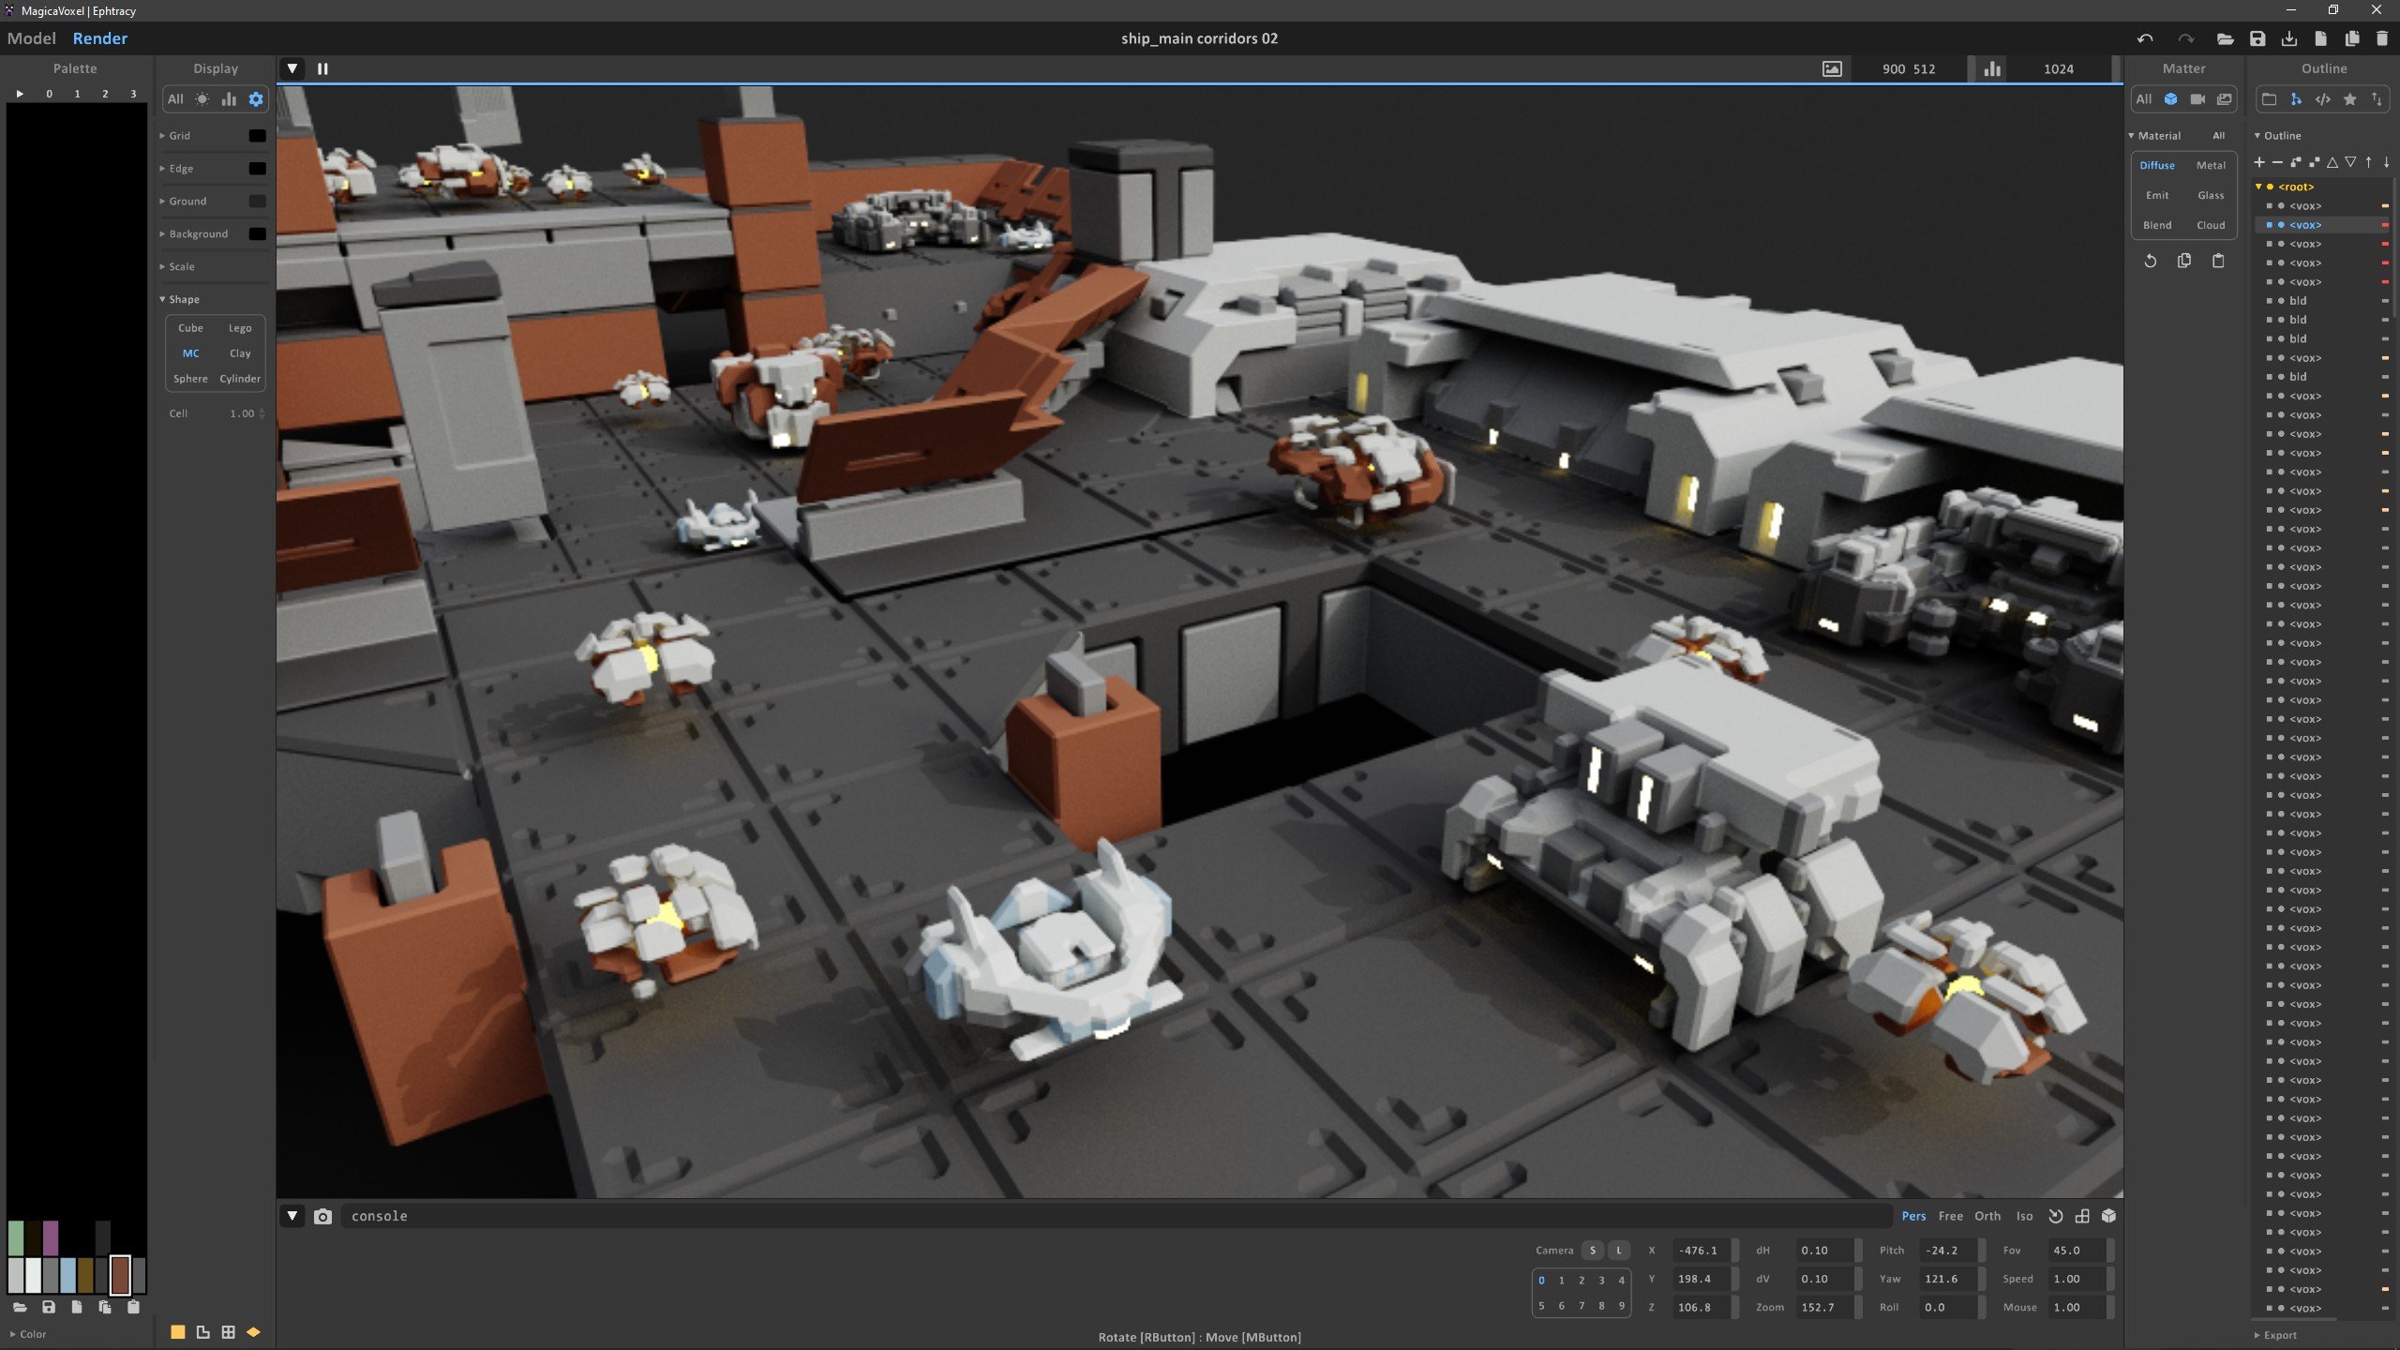
Task: Delete project with the top toolbar trash icon
Action: (x=2382, y=38)
